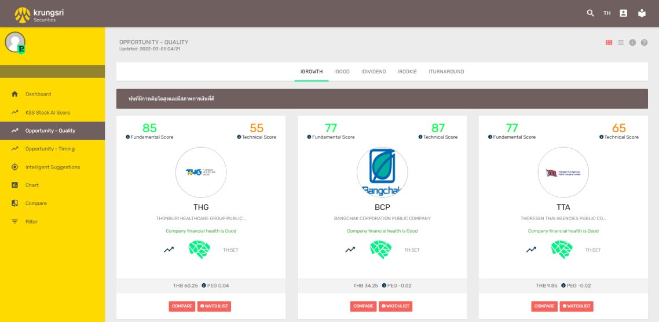Open the account profile icon in header
This screenshot has width=659, height=322.
click(x=624, y=13)
